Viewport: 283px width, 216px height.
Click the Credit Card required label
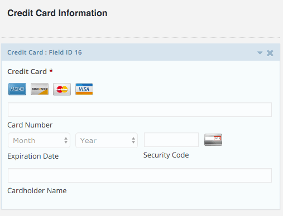30,72
